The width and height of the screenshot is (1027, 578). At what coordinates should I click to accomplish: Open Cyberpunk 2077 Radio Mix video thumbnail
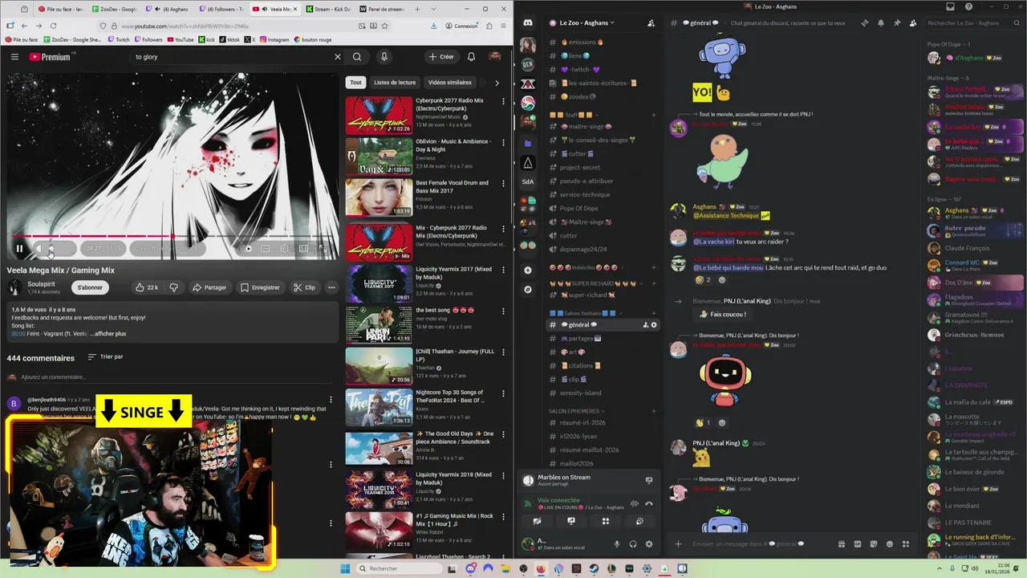pyautogui.click(x=379, y=116)
